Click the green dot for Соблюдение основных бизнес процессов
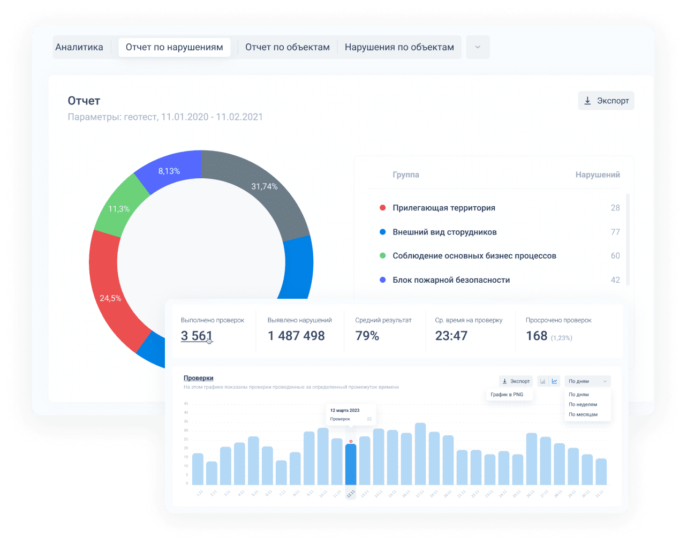Image resolution: width=687 pixels, height=544 pixels. [x=382, y=256]
